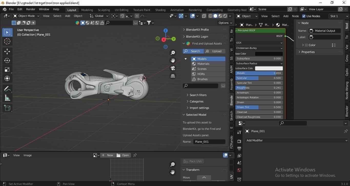Switch to the Modeling workspace tab
The image size is (350, 186).
(x=87, y=10)
